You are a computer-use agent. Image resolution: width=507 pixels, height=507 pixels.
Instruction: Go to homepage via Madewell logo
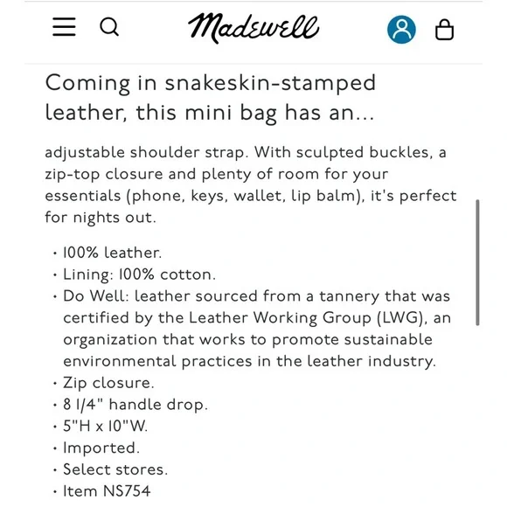coord(253,28)
